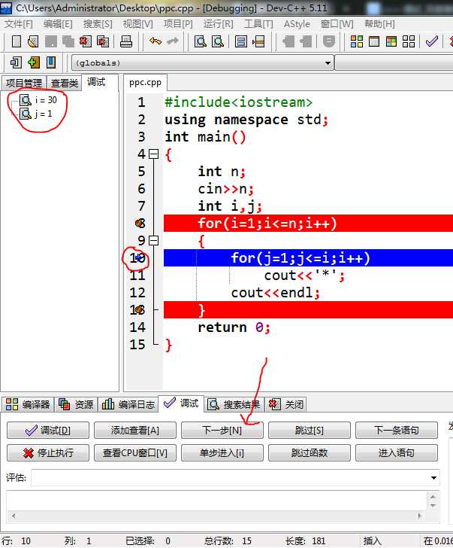This screenshot has width=453, height=548.
Task: Open the 窗口[W] menu
Action: [x=337, y=24]
